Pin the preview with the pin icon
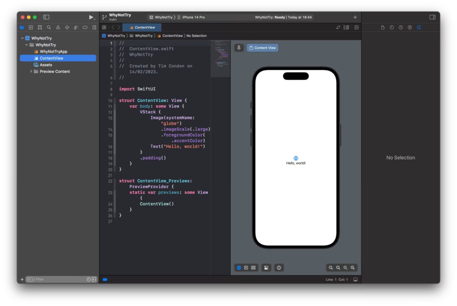457x306 pixels. [x=239, y=48]
